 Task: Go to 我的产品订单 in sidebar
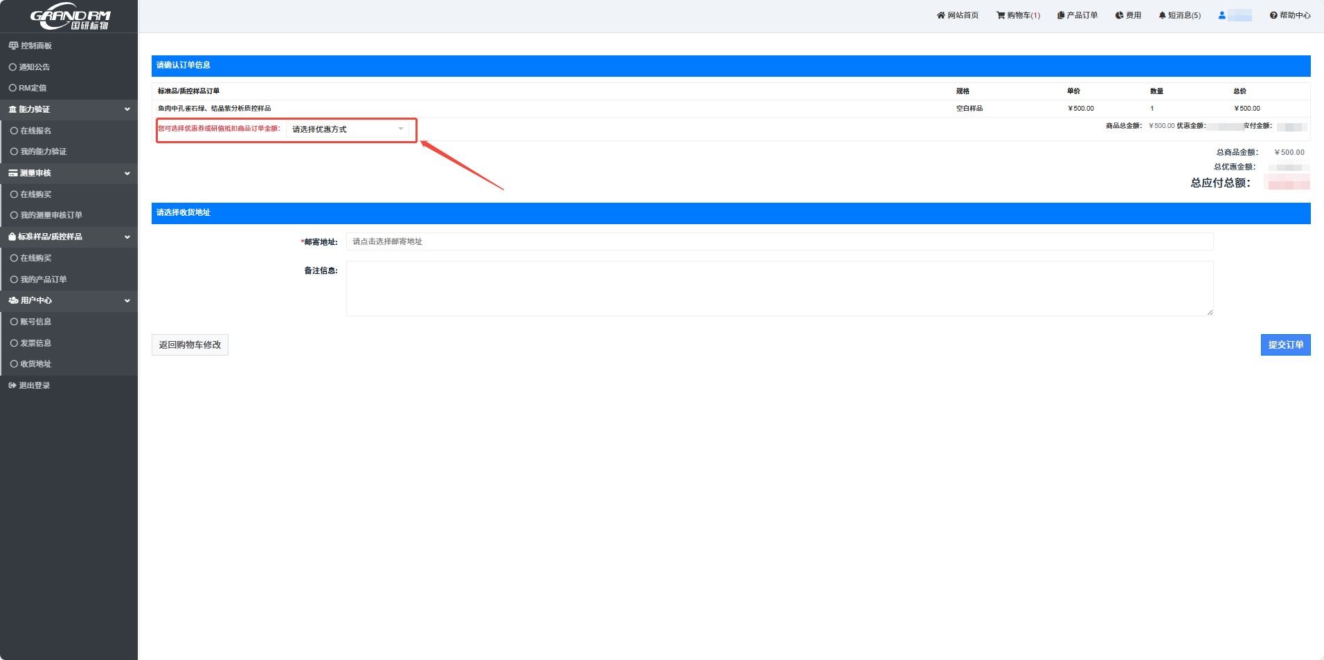pyautogui.click(x=43, y=279)
